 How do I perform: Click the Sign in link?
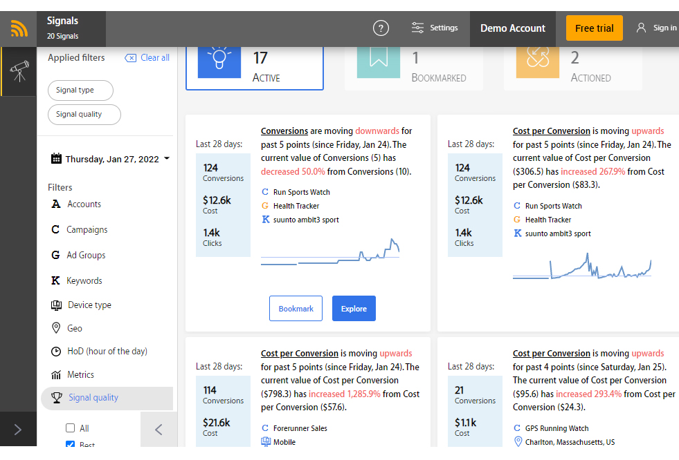[664, 28]
